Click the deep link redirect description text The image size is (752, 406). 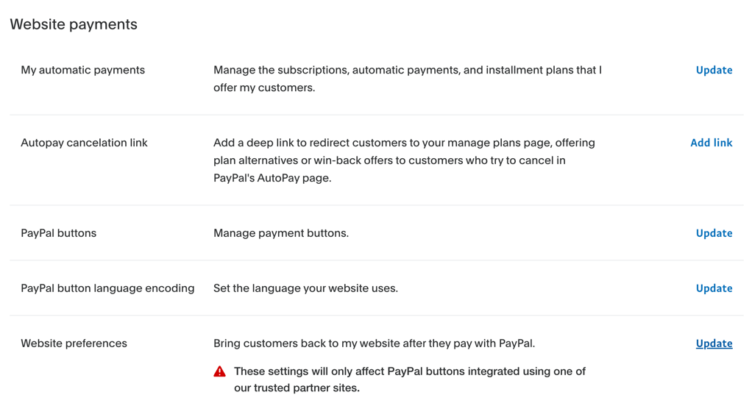point(404,160)
